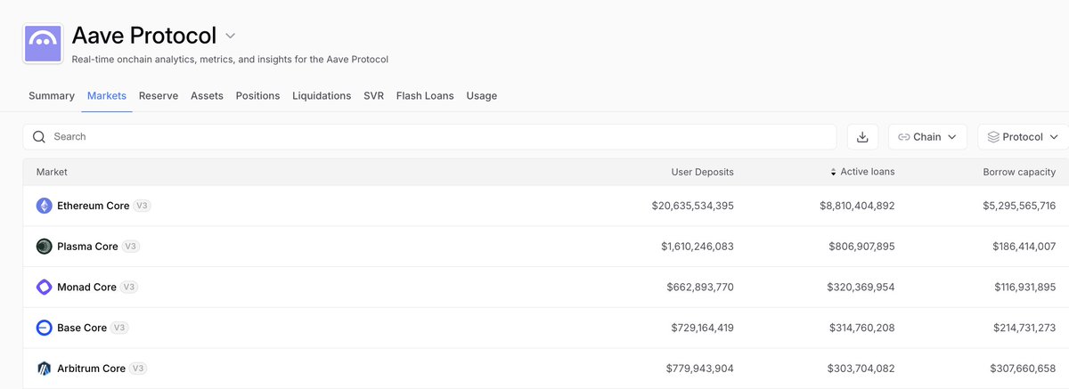This screenshot has width=1069, height=389.
Task: Select the Markets tab
Action: [x=107, y=96]
